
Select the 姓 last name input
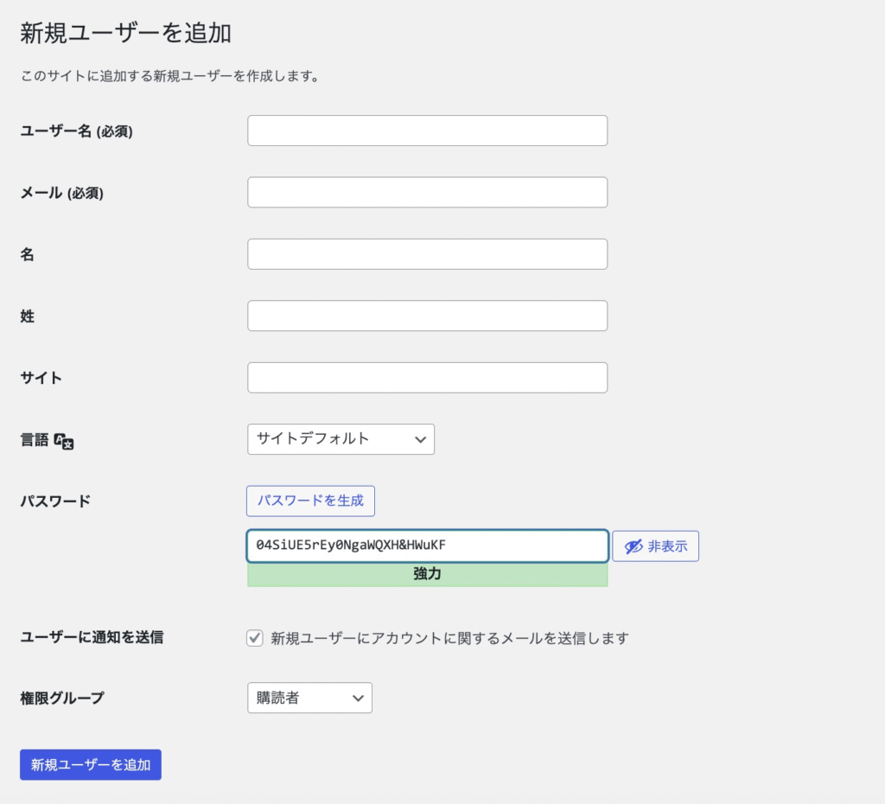tap(427, 316)
